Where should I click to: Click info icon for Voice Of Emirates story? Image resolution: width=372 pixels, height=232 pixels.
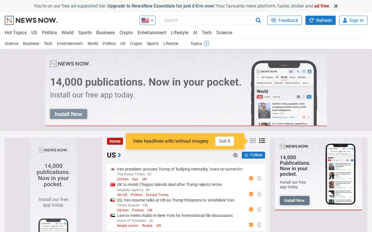[x=259, y=225]
